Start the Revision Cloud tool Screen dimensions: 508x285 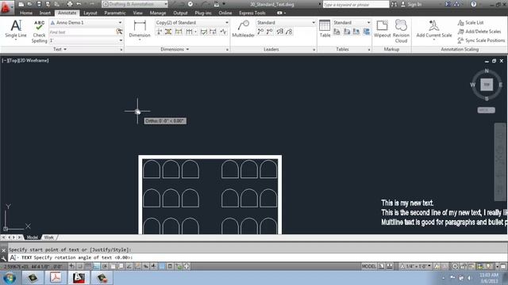tap(401, 31)
